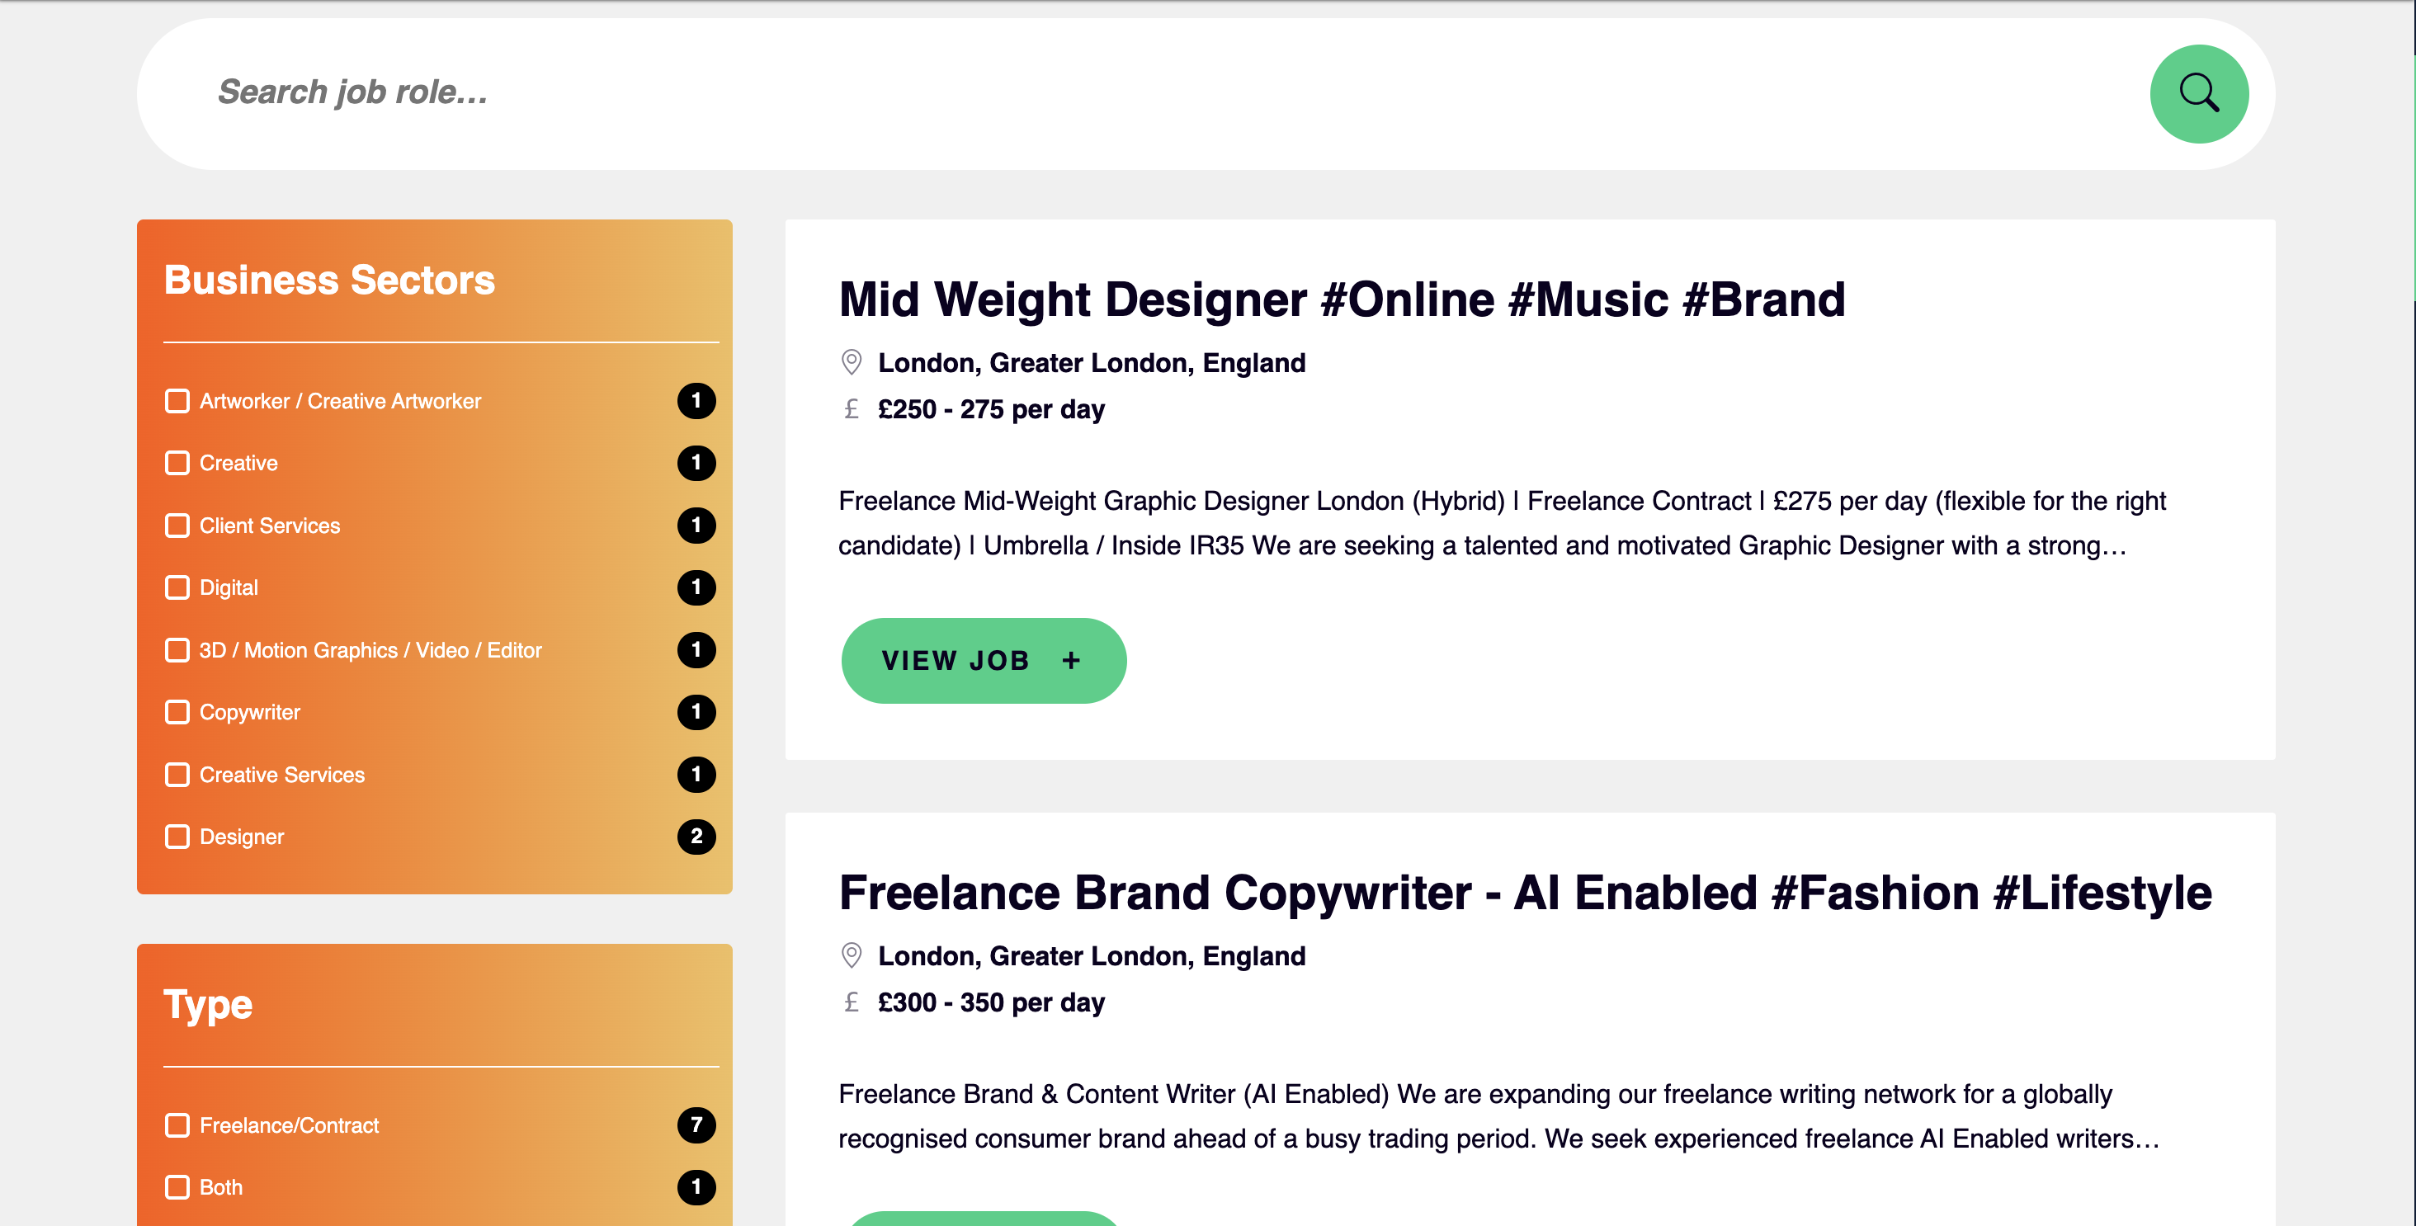Tick the Copywriter sector checkbox
The height and width of the screenshot is (1226, 2416).
(x=177, y=712)
